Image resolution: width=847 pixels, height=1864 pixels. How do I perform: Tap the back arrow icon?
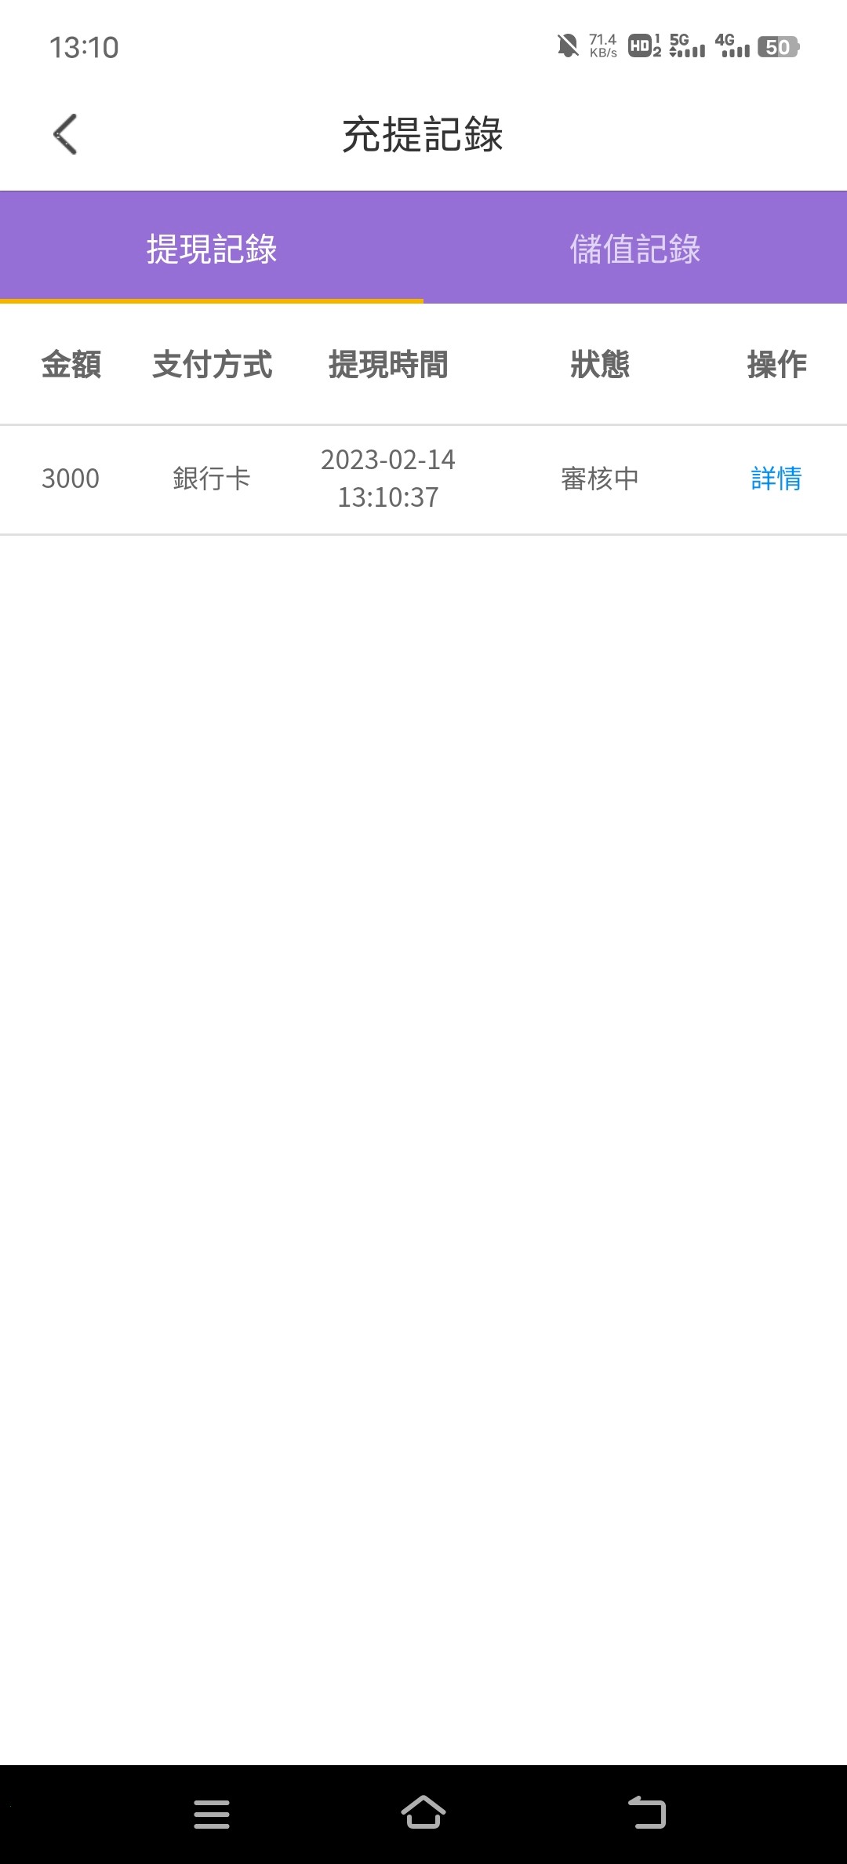[x=65, y=134]
